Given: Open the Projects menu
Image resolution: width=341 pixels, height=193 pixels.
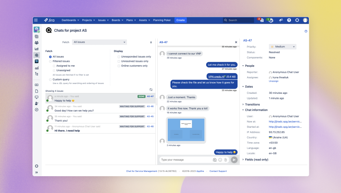Looking at the screenshot, I should (89, 20).
